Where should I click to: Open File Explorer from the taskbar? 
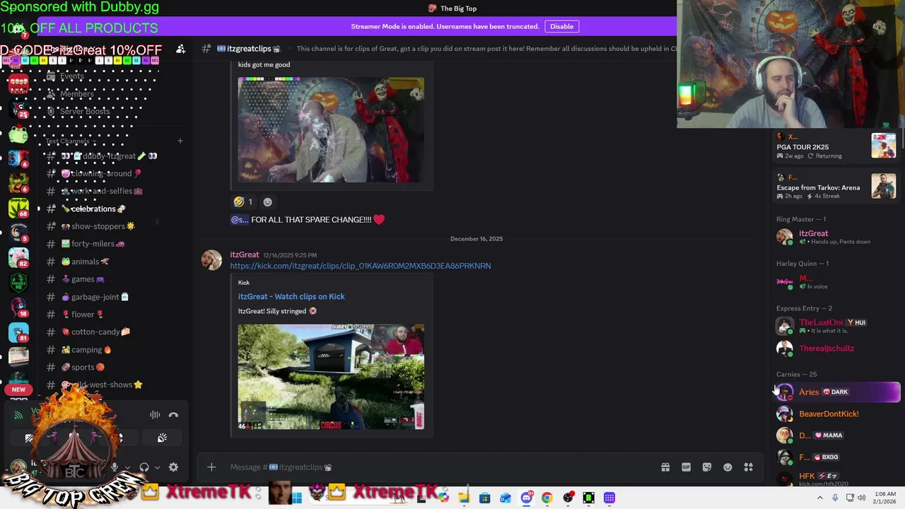464,498
